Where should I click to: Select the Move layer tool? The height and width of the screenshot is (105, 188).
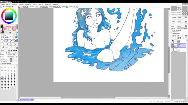[1, 37]
